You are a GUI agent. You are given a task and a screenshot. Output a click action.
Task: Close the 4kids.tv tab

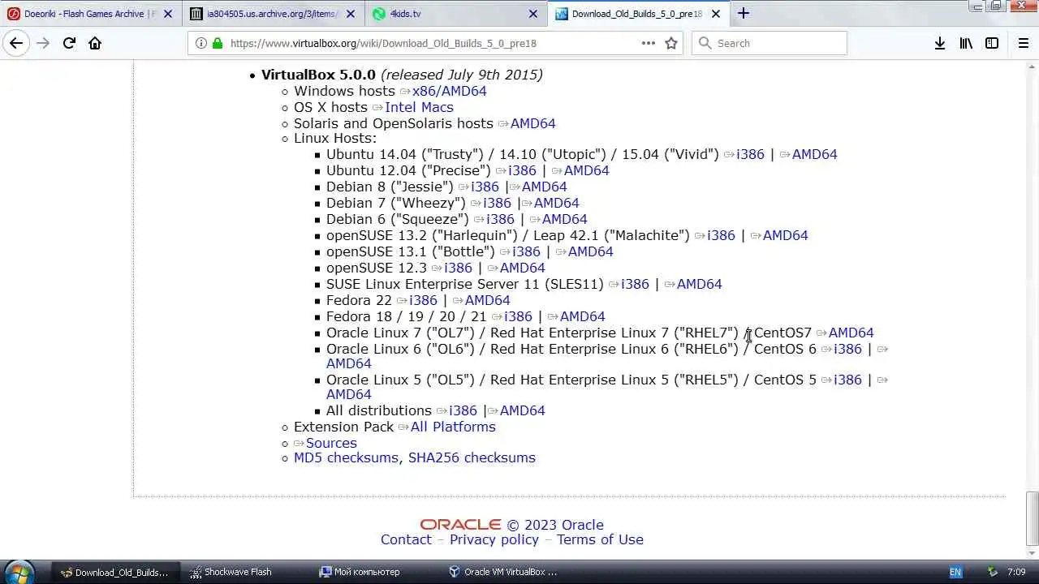(x=533, y=14)
